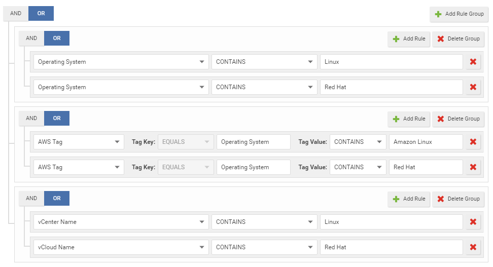Delete the vCenter/vCloud rule group
Image resolution: width=493 pixels, height=267 pixels.
(458, 199)
